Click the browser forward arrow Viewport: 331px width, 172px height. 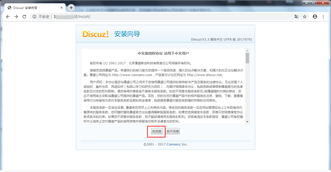[16, 17]
